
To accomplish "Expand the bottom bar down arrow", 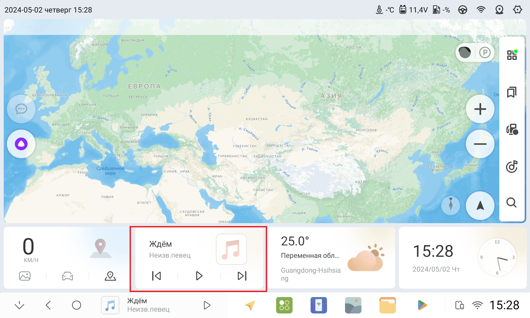I will pyautogui.click(x=19, y=305).
